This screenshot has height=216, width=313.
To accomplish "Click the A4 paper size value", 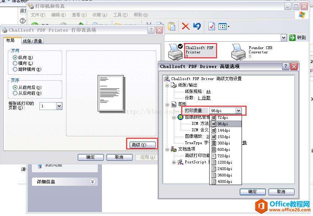I will (x=209, y=91).
